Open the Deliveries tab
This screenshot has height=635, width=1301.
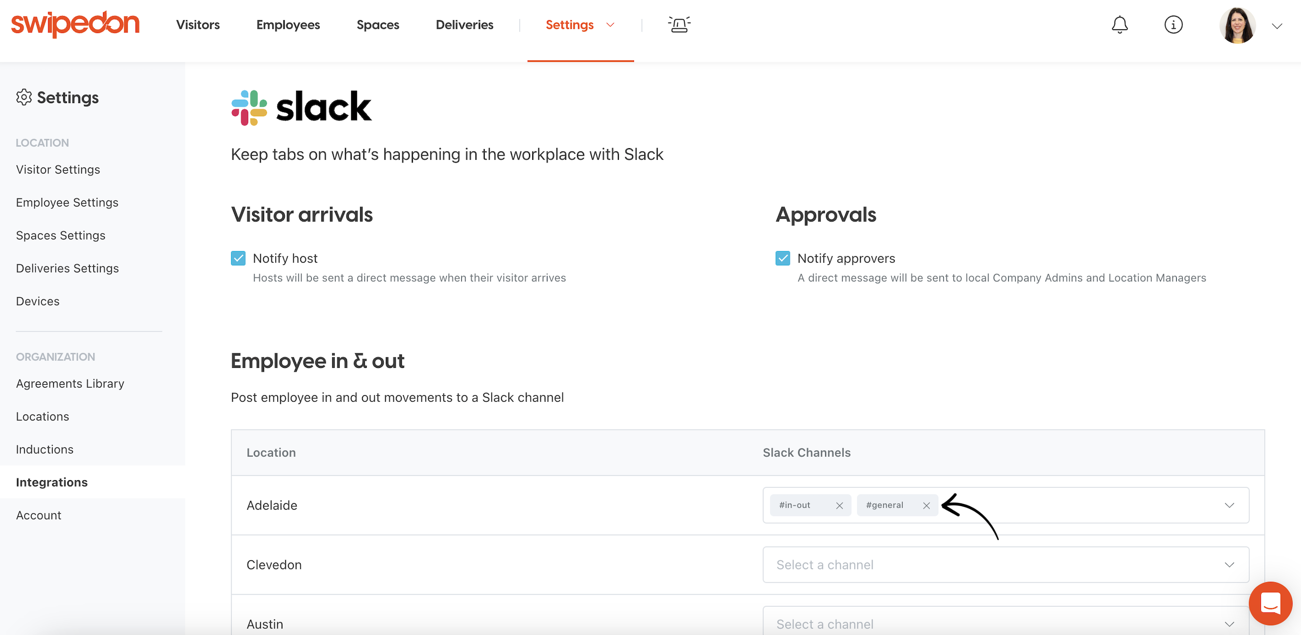(x=464, y=25)
